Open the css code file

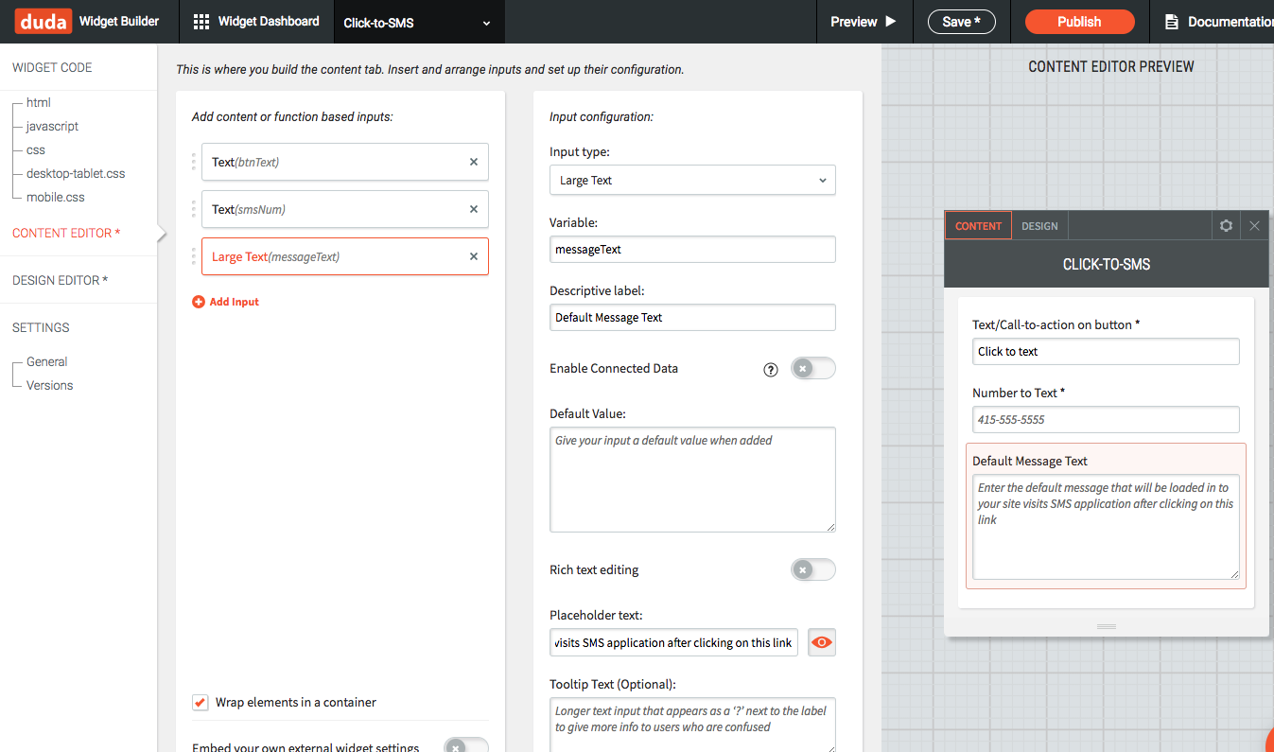click(36, 149)
